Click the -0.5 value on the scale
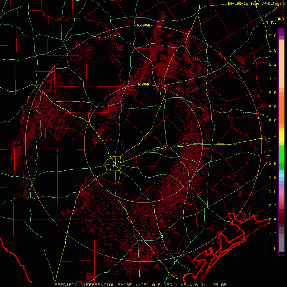 (x=271, y=220)
